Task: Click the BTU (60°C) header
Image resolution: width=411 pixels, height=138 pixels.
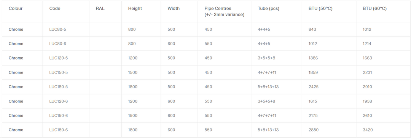Action: coord(374,8)
